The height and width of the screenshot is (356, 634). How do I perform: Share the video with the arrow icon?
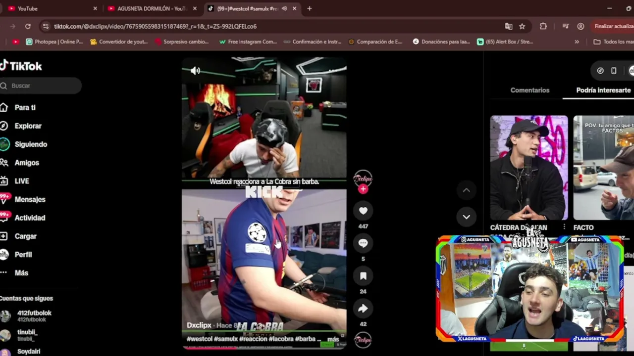[x=363, y=309]
